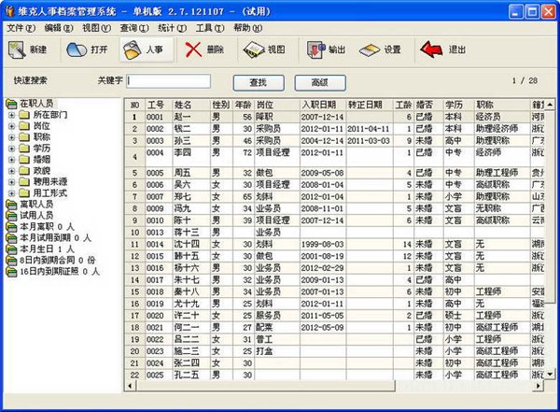This screenshot has width=560, height=412.
Task: Click the 岗位 column header
Action: pyautogui.click(x=277, y=105)
